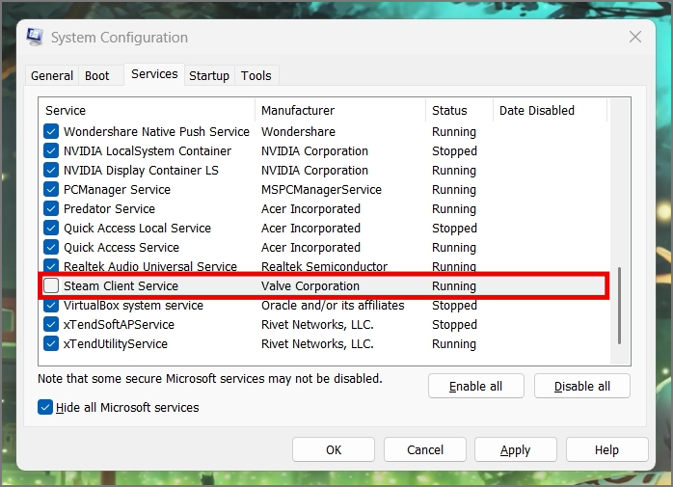Select the Predator Service name
673x487 pixels.
pyautogui.click(x=109, y=209)
